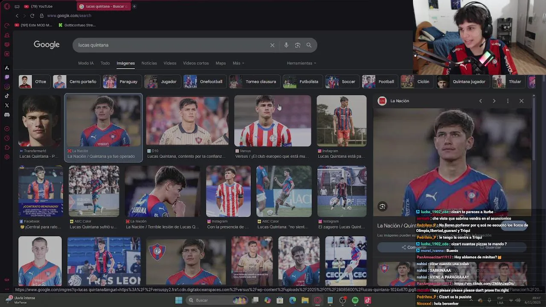The height and width of the screenshot is (307, 546).
Task: Show next image in preview panel
Action: tap(494, 101)
